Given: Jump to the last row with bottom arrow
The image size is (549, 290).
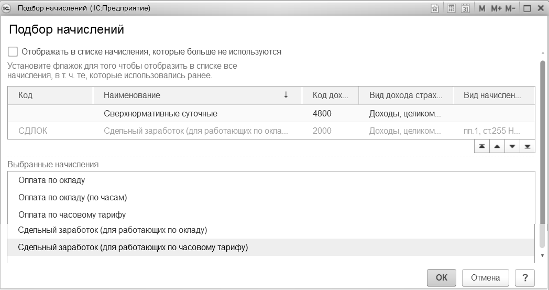Looking at the screenshot, I should 527,147.
